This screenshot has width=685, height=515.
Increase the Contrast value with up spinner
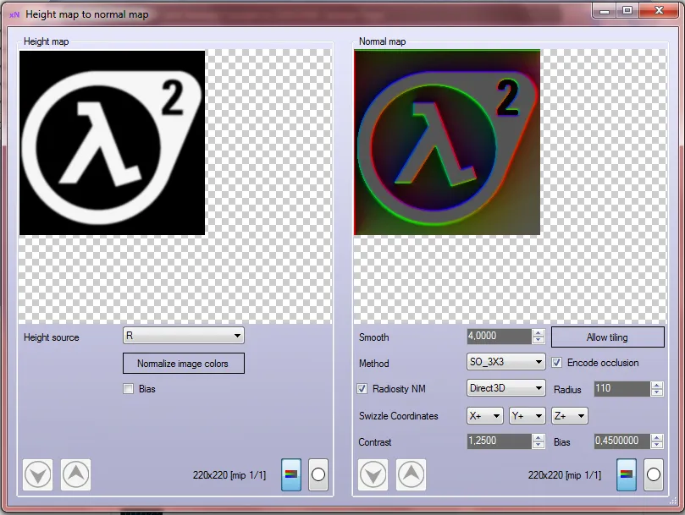539,437
